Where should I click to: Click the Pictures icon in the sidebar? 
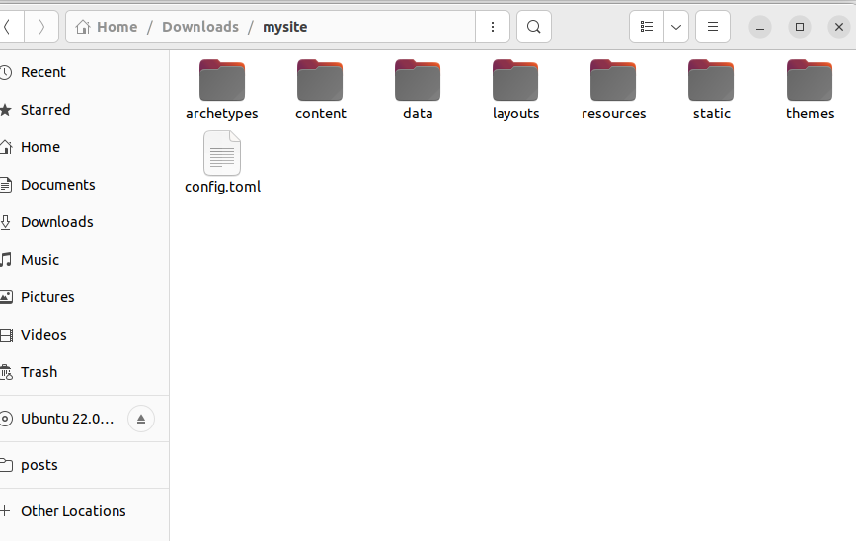tap(6, 297)
